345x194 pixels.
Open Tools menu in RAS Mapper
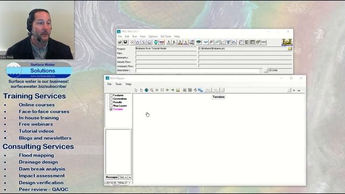pos(119,84)
